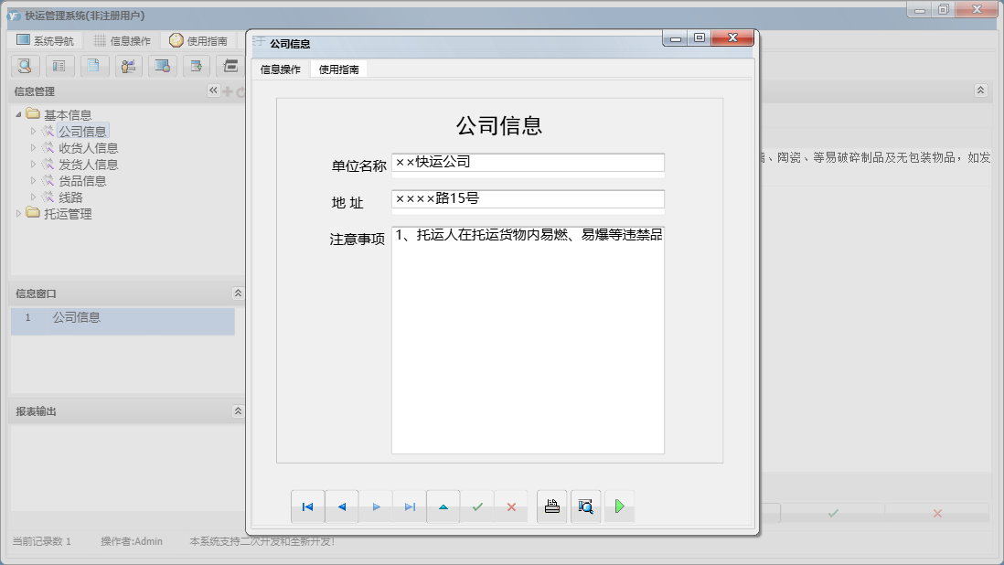Collapse the sidebar with the double-arrow button

coord(212,91)
